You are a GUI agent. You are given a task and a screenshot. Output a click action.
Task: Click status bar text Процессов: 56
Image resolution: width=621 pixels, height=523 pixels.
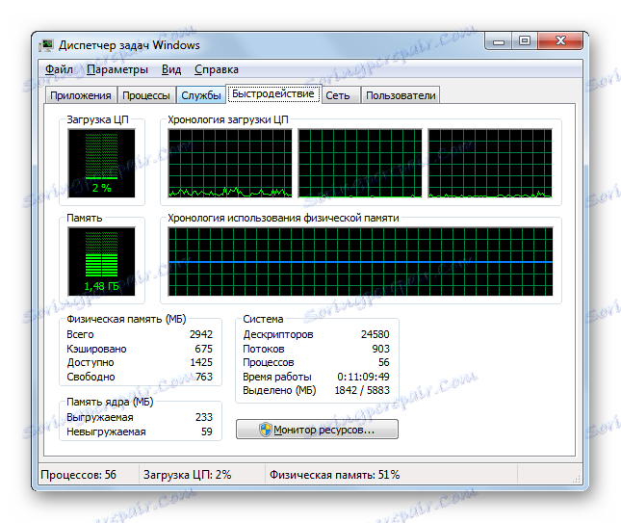(78, 475)
